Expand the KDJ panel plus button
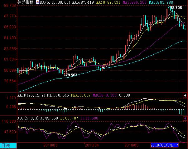 pyautogui.click(x=185, y=119)
